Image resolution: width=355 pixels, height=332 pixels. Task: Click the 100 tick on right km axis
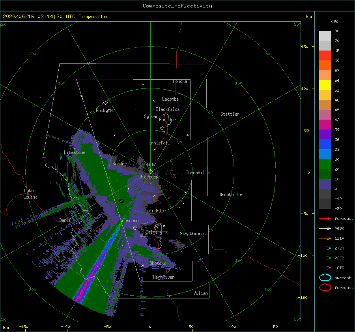[x=305, y=88]
